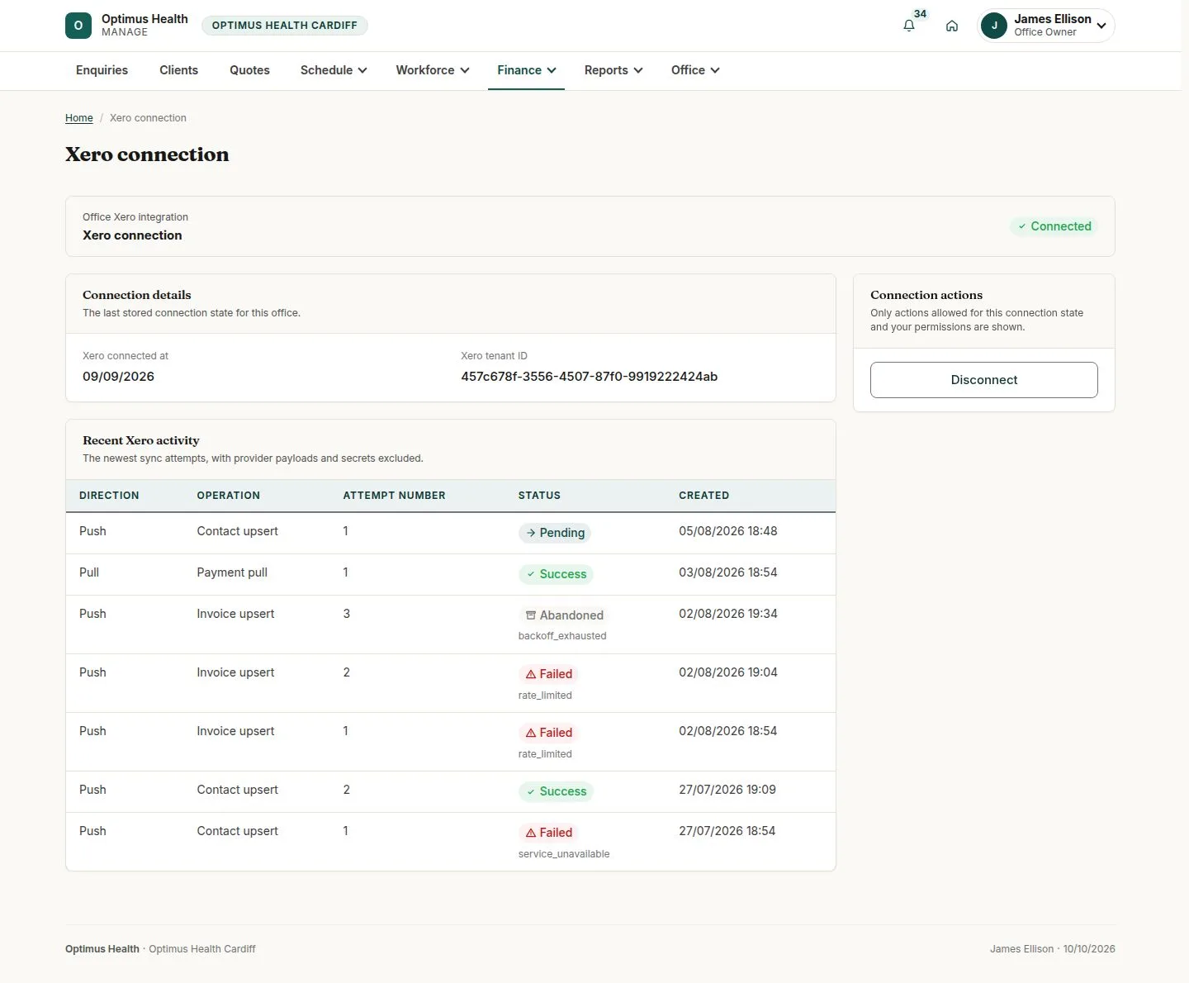The height and width of the screenshot is (983, 1189).
Task: Click the Optimus Health logo square
Action: pos(78,26)
